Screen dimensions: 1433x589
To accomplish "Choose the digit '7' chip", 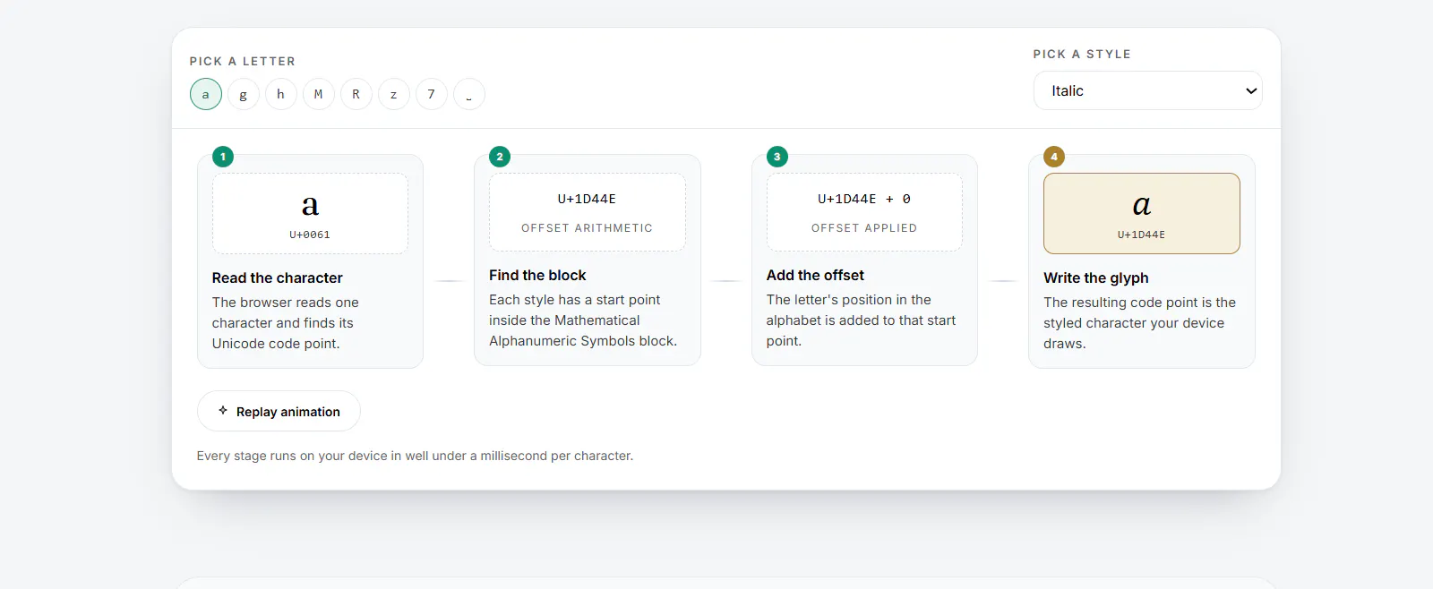I will point(432,94).
